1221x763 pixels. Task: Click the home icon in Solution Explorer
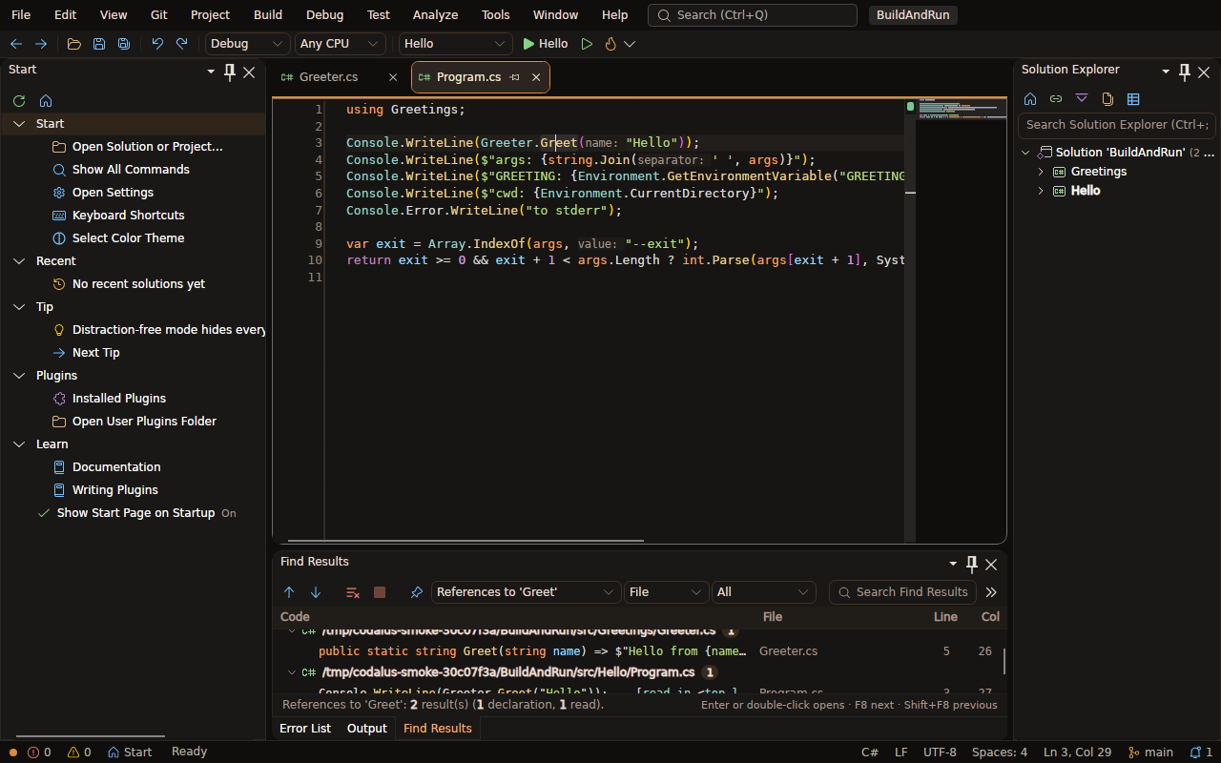(1030, 99)
